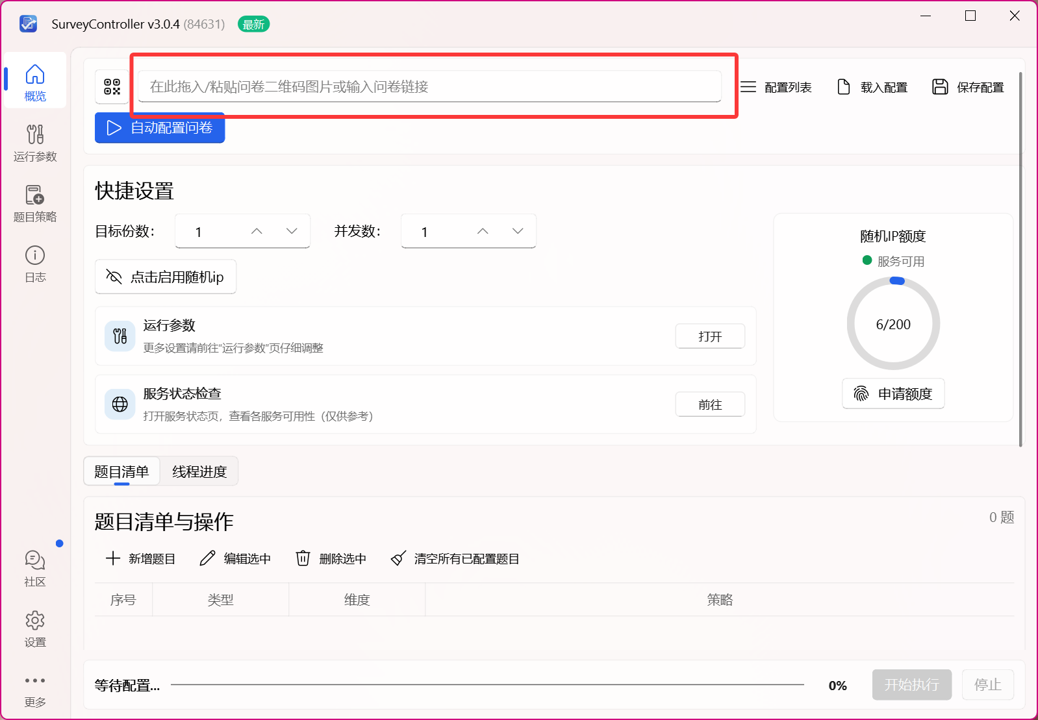Open the 题目策略 sidebar page
Screen dimensions: 1038x720
35,203
